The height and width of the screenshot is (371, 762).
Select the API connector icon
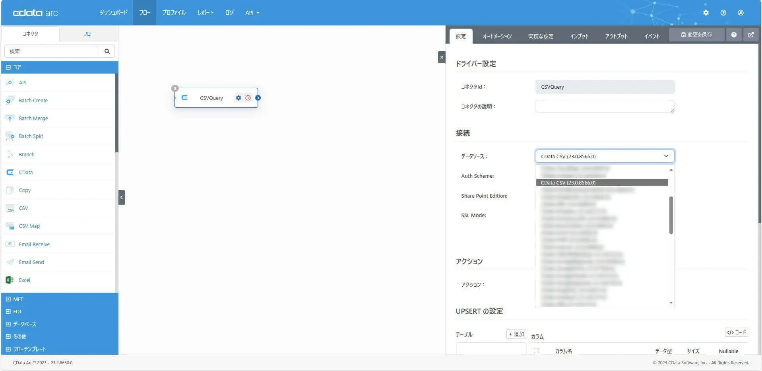pyautogui.click(x=10, y=82)
